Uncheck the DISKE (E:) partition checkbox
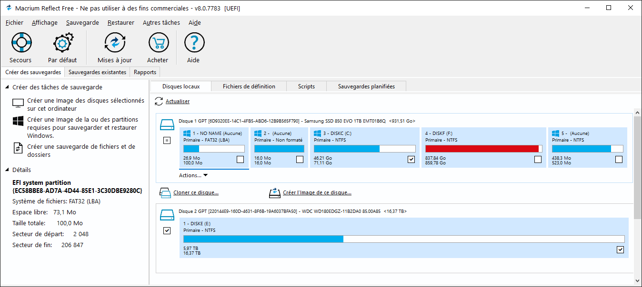 tap(620, 249)
